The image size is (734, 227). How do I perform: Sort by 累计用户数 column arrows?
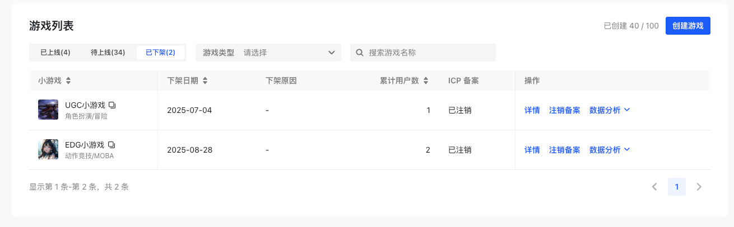coord(426,81)
